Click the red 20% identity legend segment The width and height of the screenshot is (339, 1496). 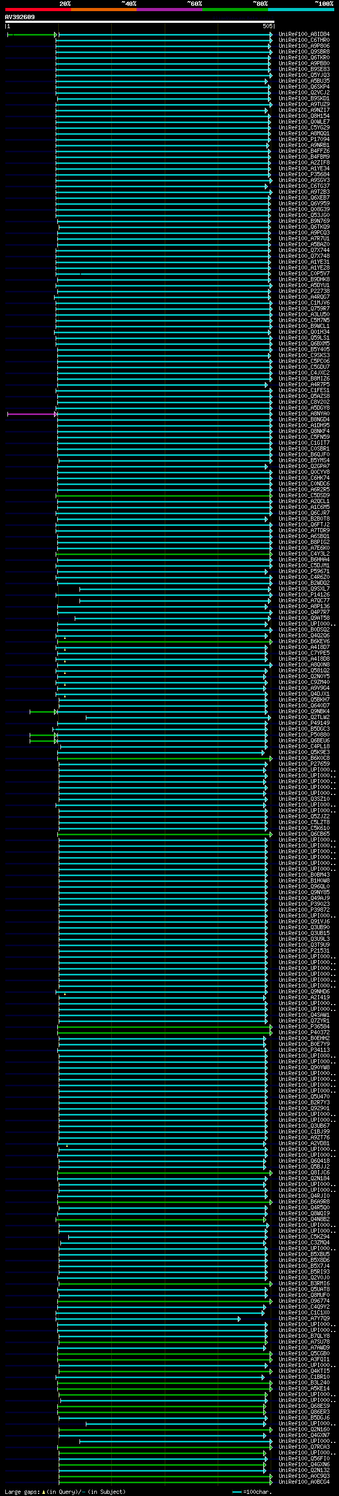tap(38, 10)
